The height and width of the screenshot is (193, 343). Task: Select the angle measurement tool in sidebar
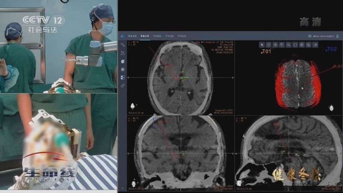pyautogui.click(x=123, y=53)
